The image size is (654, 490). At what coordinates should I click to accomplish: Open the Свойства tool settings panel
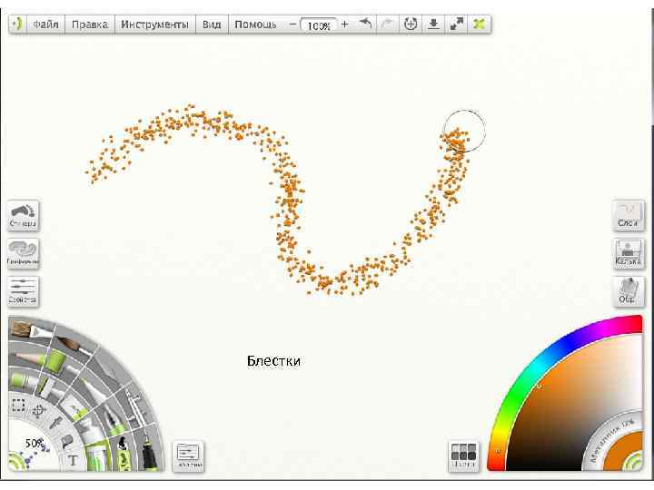(23, 291)
